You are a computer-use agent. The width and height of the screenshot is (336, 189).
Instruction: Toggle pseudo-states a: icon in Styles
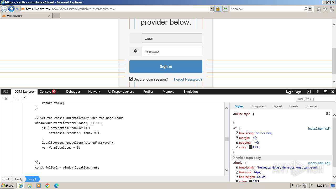(328, 114)
